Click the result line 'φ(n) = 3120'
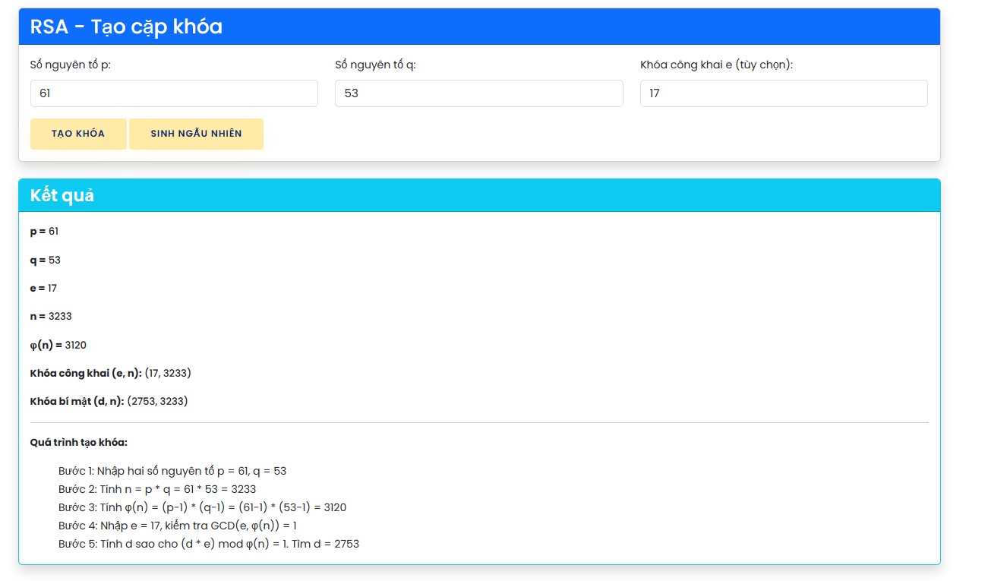 tap(58, 345)
